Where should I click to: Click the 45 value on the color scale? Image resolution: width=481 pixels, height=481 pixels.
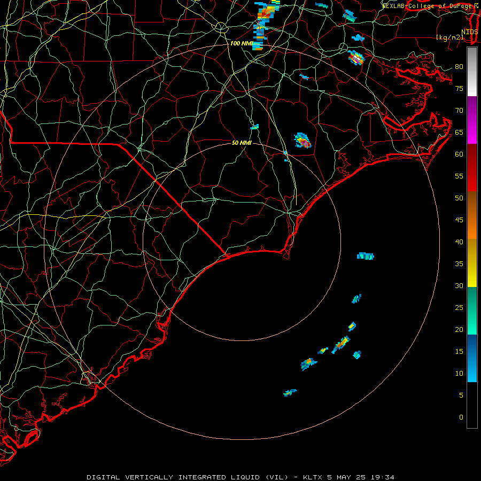(x=459, y=220)
